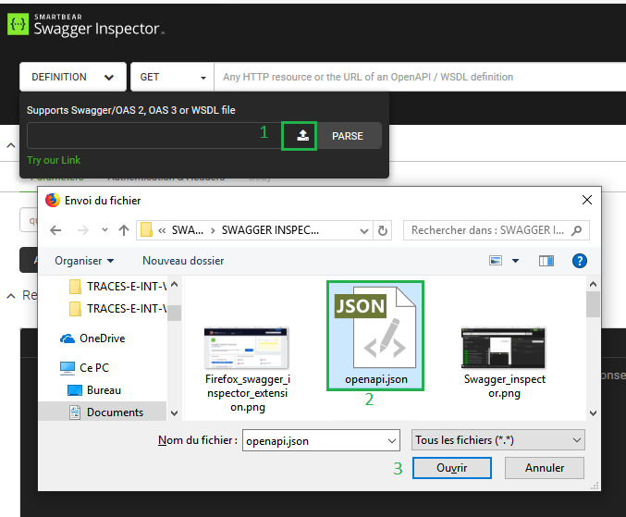Click Nouveau dossier in toolbar
Screen dimensions: 626x517
pos(183,261)
